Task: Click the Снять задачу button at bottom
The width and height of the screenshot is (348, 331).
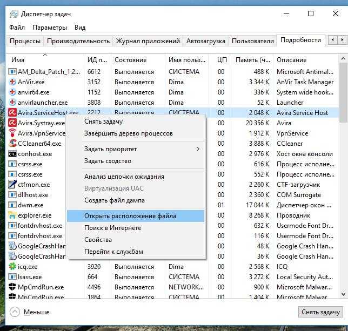Action: [x=320, y=312]
